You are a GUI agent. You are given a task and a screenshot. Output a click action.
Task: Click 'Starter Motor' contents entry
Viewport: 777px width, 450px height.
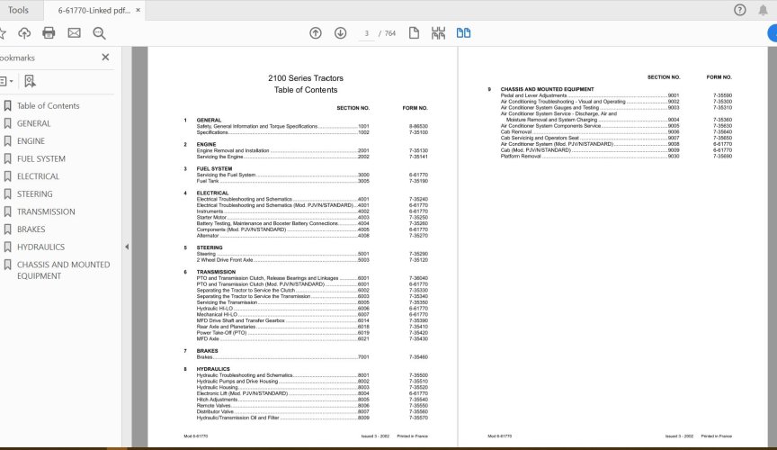coord(211,217)
